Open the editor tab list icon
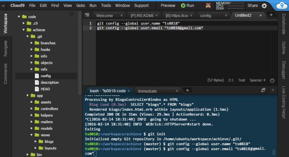The height and width of the screenshot is (157, 289). (x=87, y=15)
